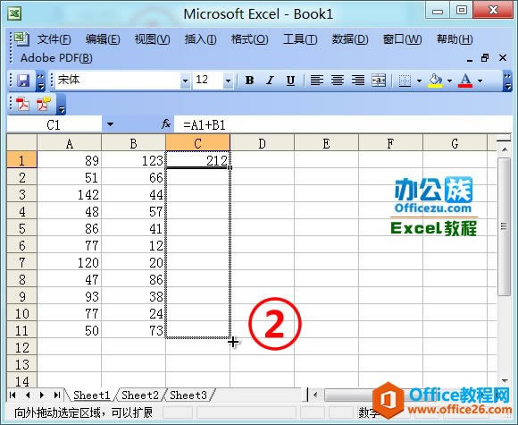
Task: Open the font size dropdown
Action: point(228,81)
